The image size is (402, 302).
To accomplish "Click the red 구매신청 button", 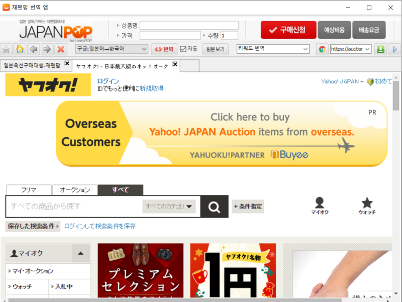I will coord(288,30).
